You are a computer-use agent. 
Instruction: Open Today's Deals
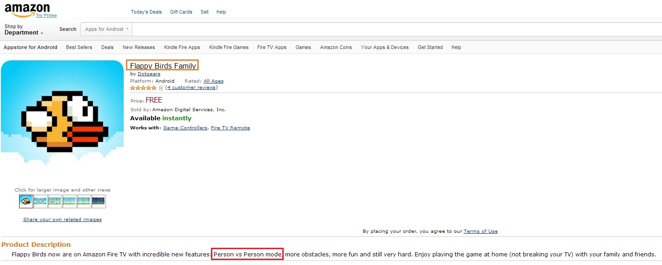146,12
